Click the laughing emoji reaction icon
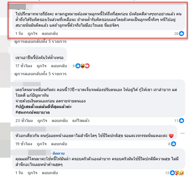 (83, 66)
